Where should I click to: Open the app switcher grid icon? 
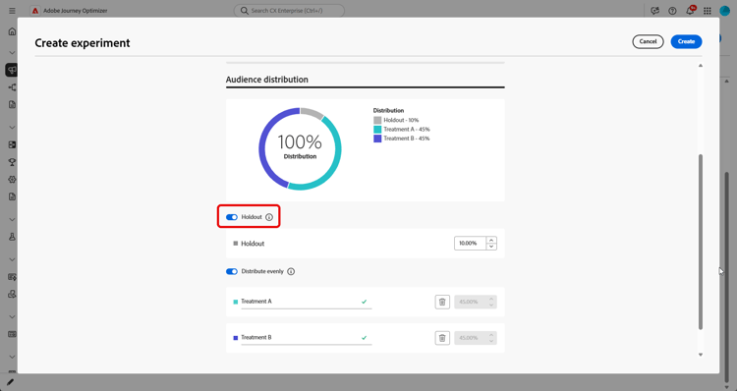coord(708,11)
